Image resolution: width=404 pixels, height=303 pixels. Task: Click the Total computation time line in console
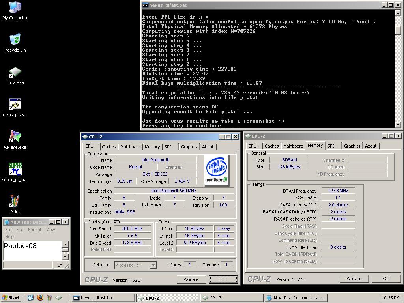[225, 93]
